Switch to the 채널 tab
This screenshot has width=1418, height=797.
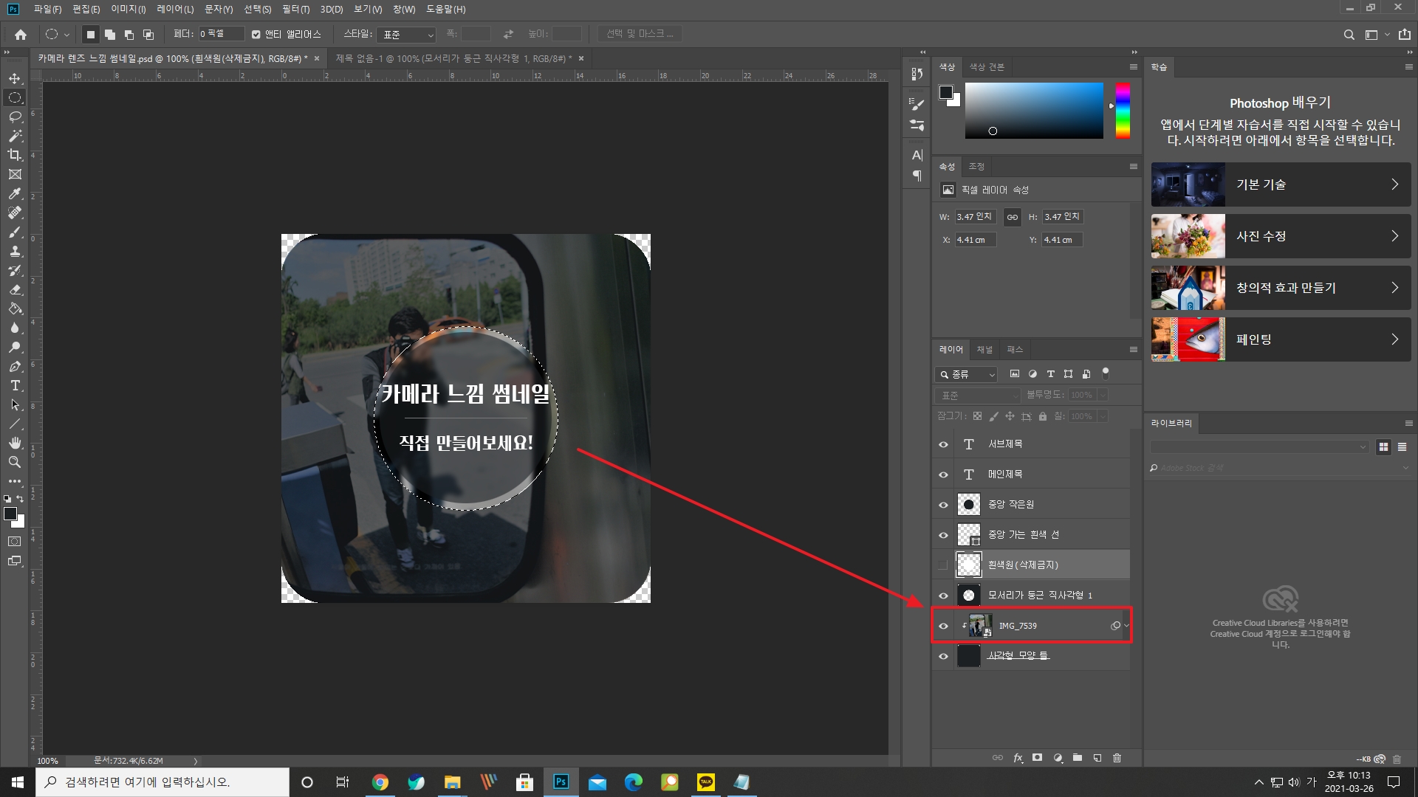[984, 350]
